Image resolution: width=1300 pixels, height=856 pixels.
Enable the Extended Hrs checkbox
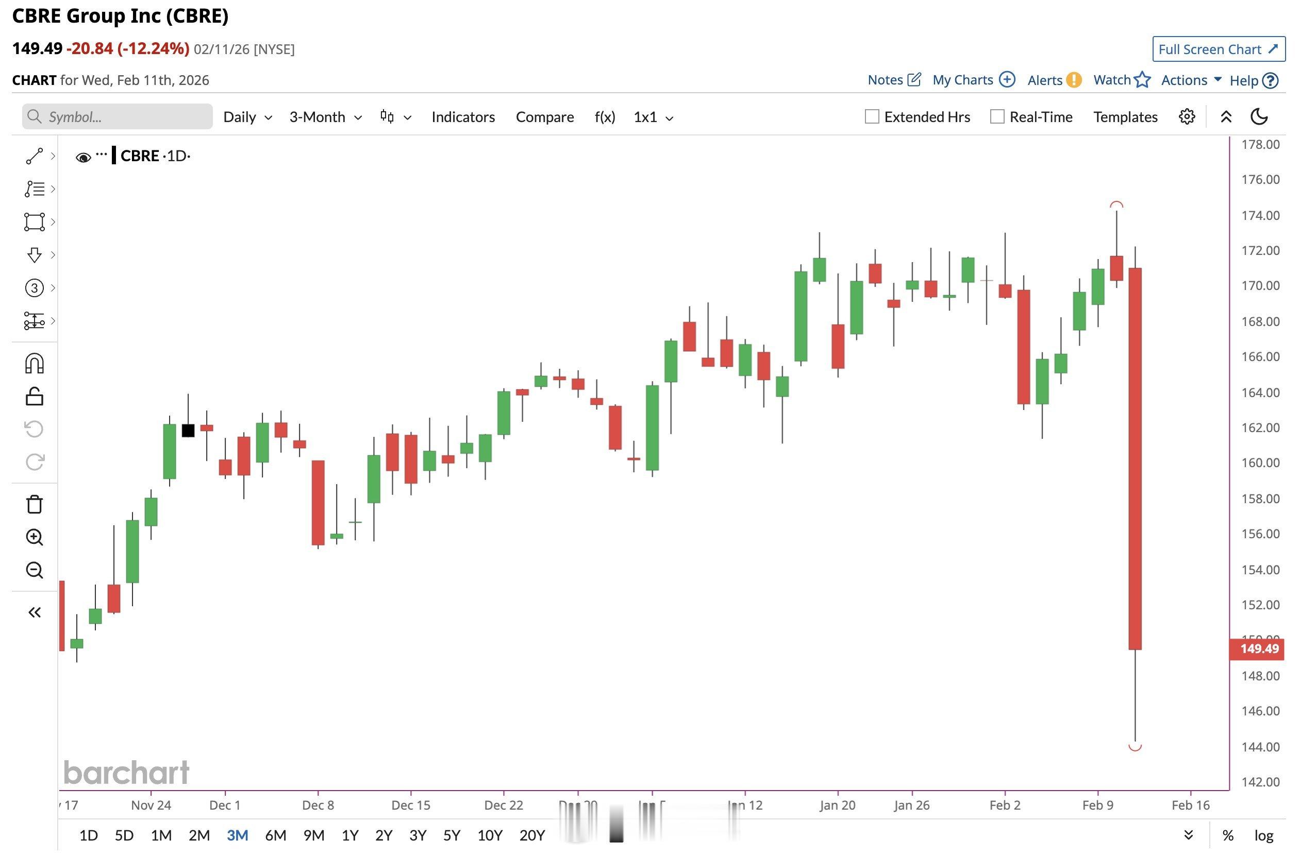pos(872,117)
